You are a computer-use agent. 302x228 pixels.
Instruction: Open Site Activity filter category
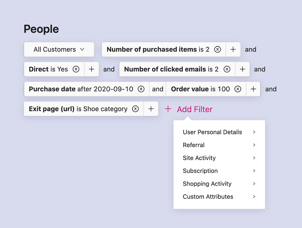pos(219,158)
